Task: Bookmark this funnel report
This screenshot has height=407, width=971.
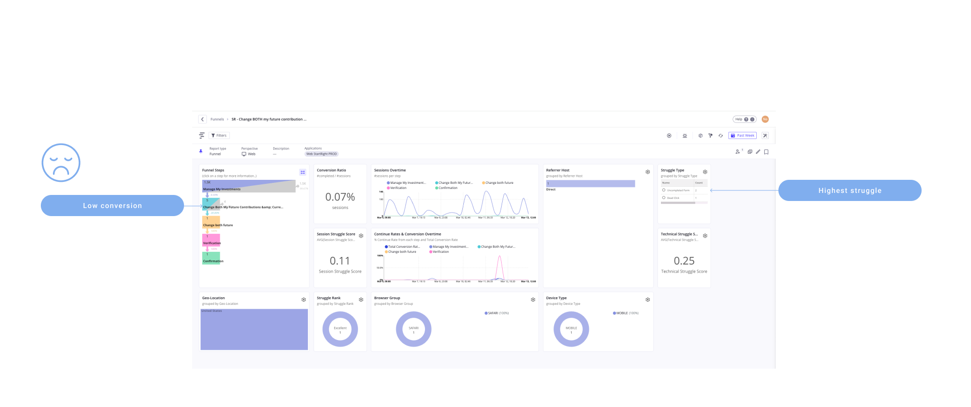Action: [766, 152]
